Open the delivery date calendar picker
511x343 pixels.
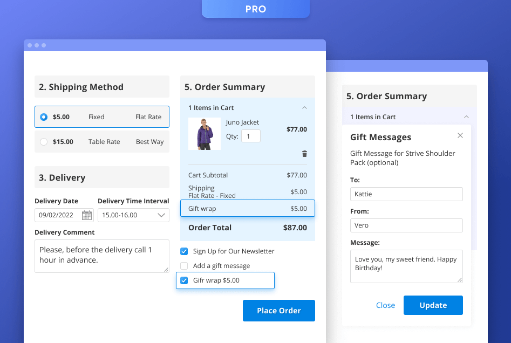87,215
